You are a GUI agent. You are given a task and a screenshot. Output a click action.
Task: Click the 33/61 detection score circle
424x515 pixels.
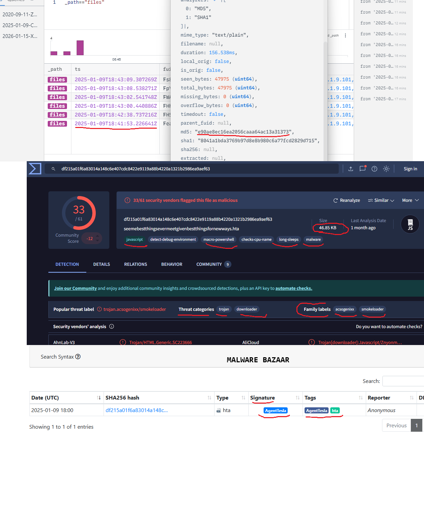click(79, 213)
